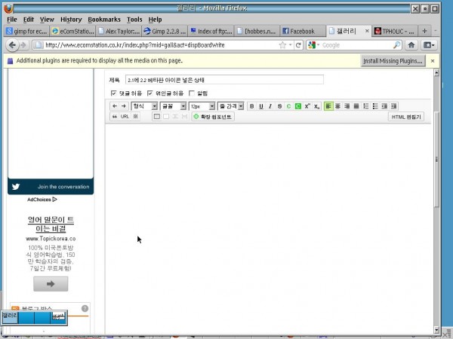453x339 pixels.
Task: Apply text color with green C
Action: (288, 106)
